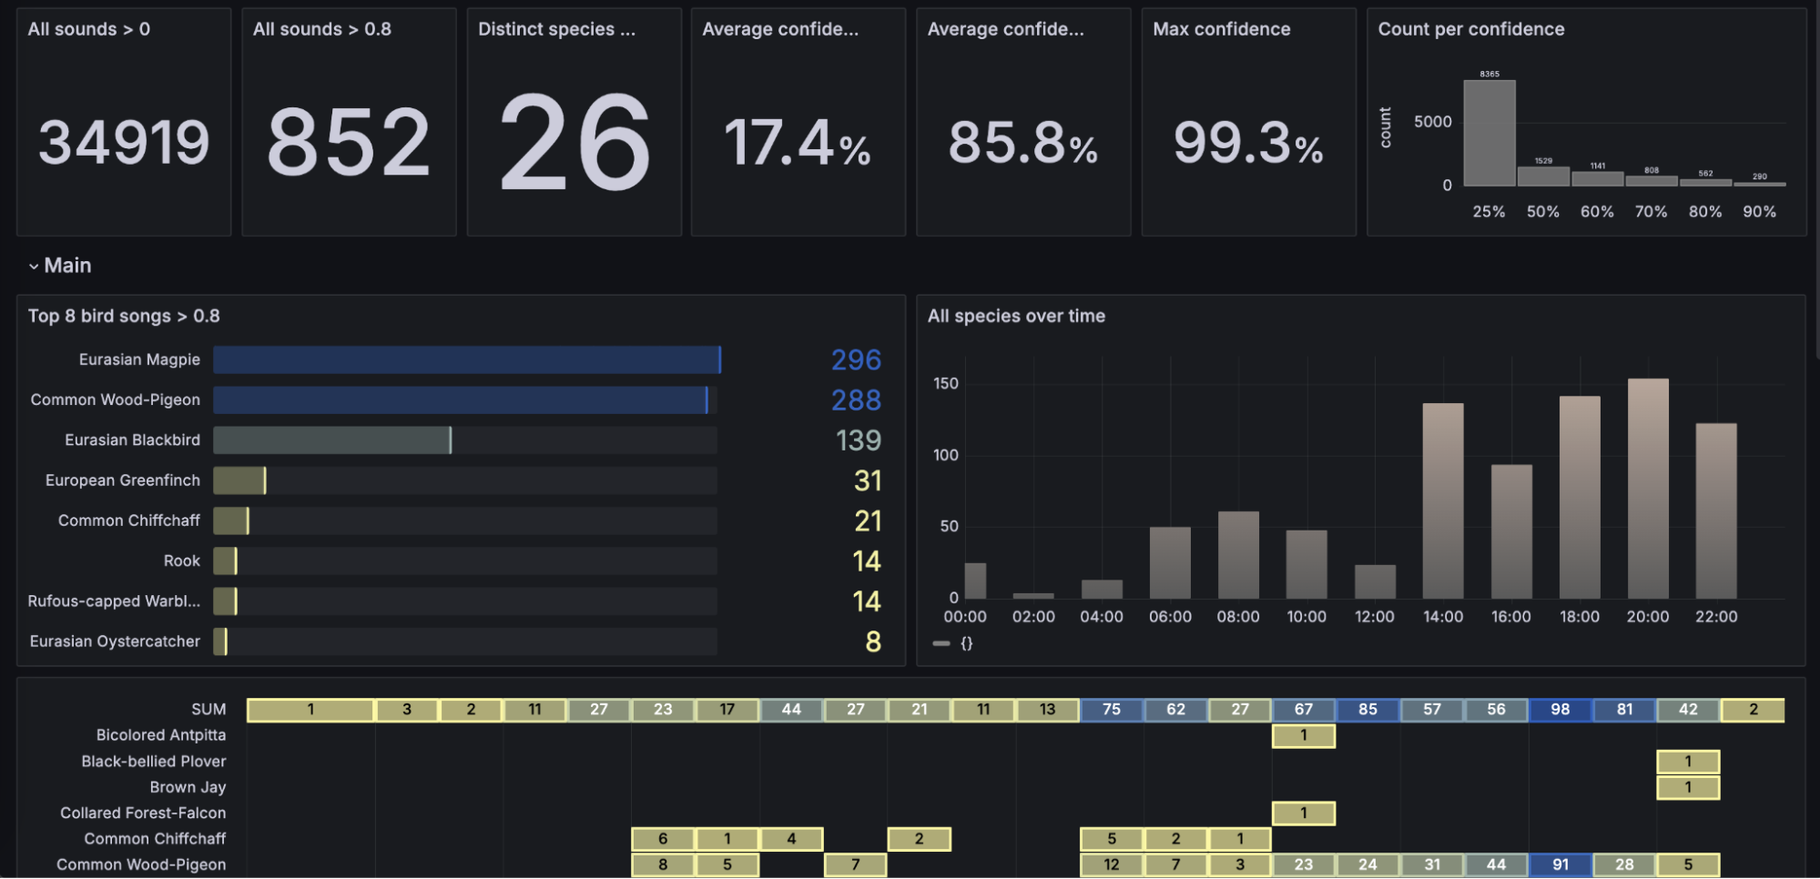
Task: Click the 'All sounds > 0' panel title
Action: pos(87,29)
